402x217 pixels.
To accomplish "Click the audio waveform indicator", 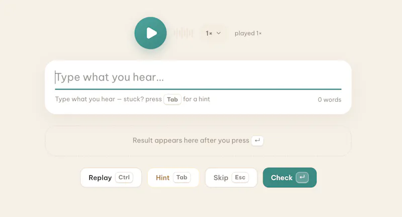I will [x=183, y=33].
